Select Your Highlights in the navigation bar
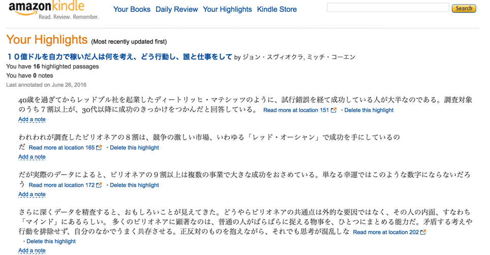Screen dimensions: 490x255 [x=227, y=9]
